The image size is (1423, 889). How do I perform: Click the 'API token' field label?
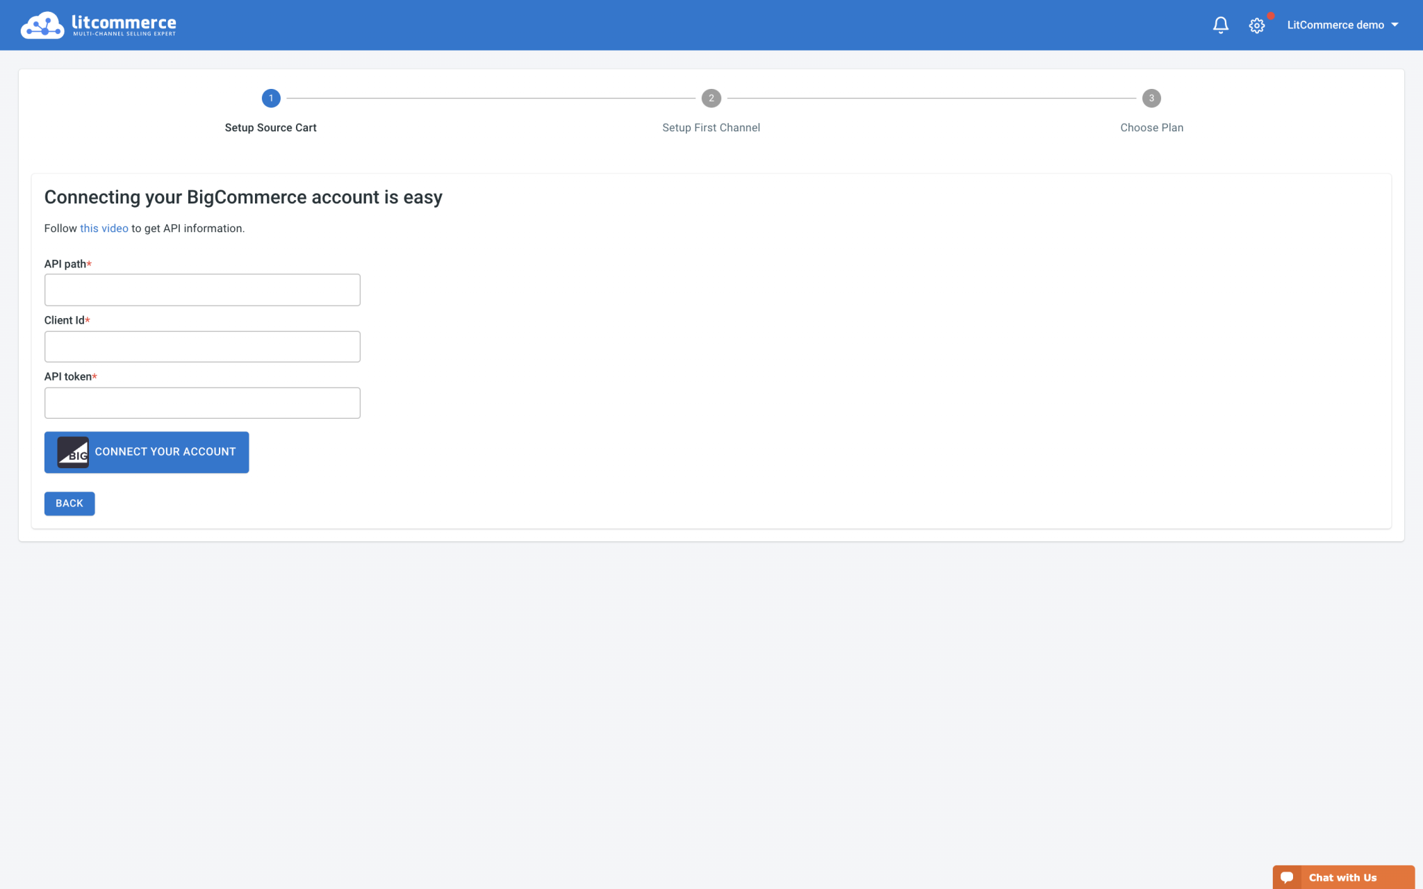pyautogui.click(x=70, y=376)
